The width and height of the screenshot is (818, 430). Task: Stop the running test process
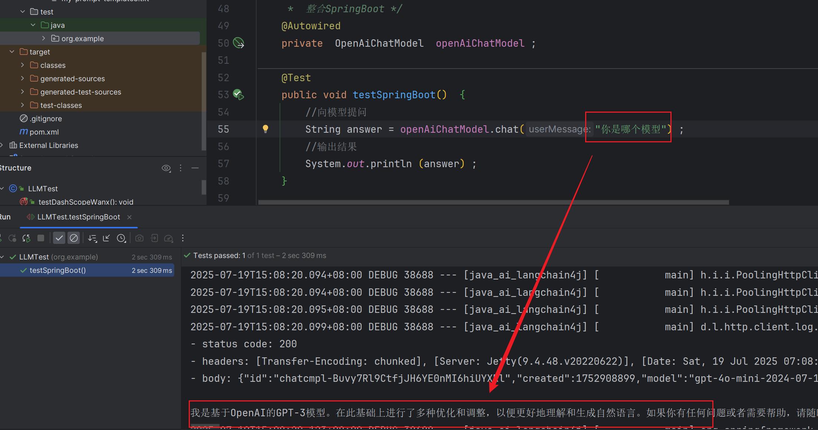pos(41,238)
